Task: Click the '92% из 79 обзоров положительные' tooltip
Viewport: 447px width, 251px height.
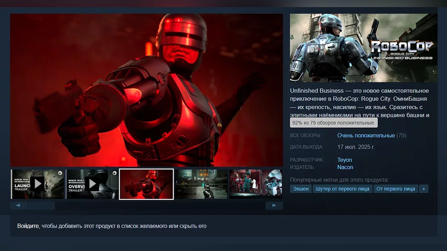Action: [334, 123]
